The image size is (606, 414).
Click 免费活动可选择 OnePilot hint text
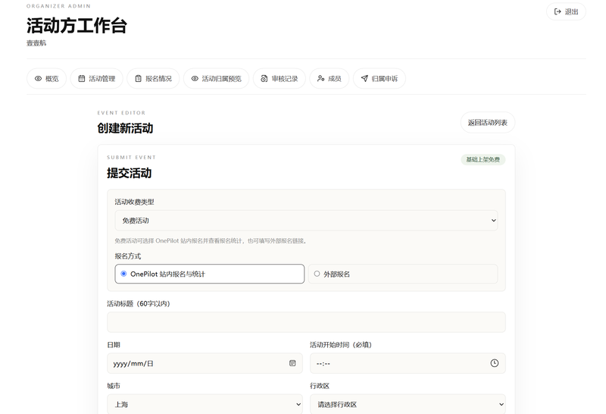(211, 240)
